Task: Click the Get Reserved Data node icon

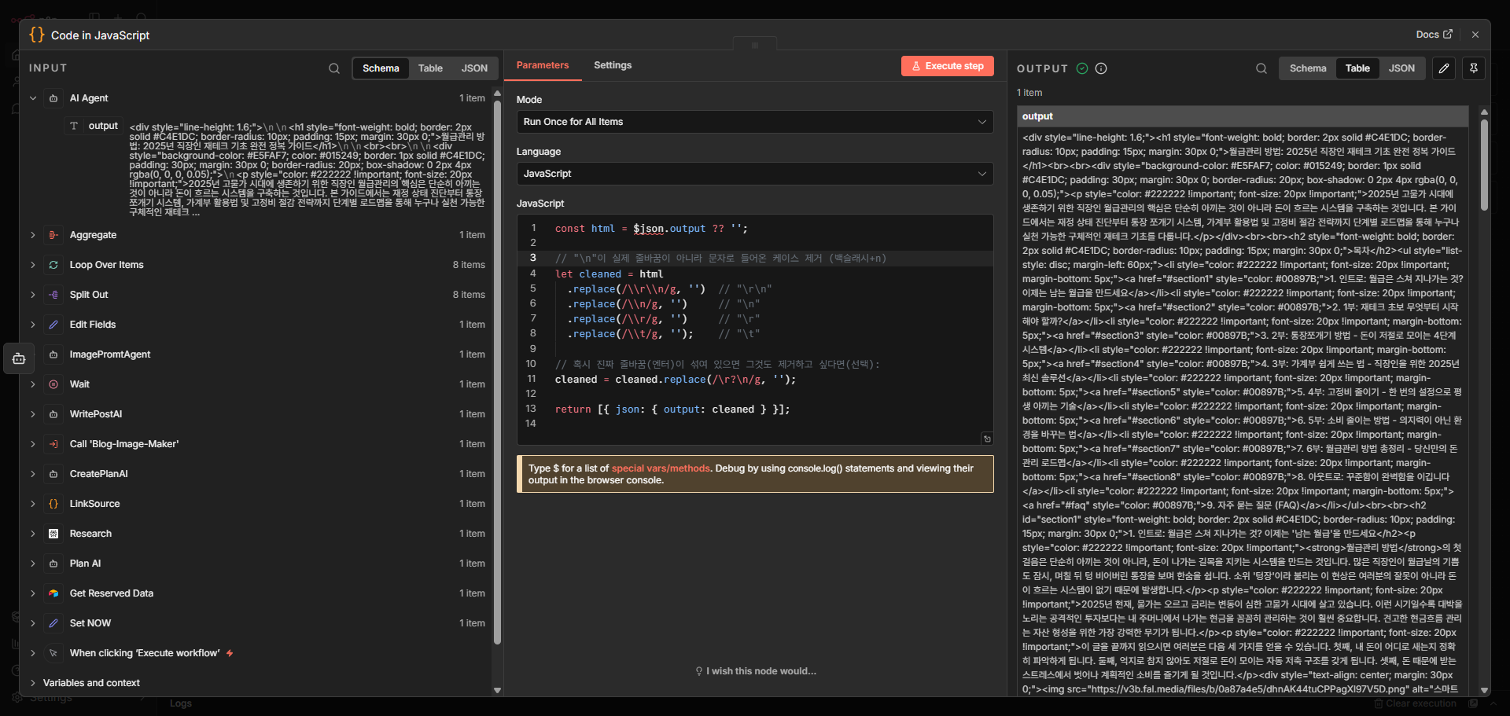Action: click(x=53, y=593)
